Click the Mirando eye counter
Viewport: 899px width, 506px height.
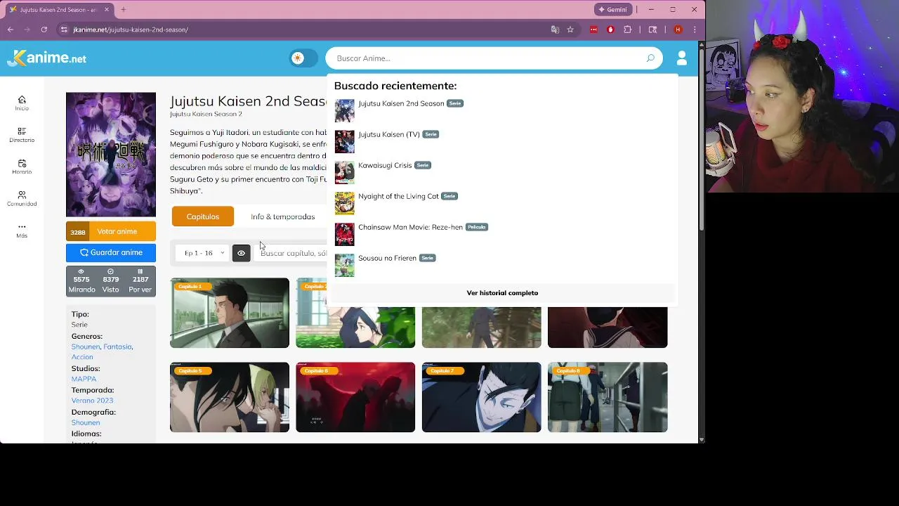tap(81, 280)
